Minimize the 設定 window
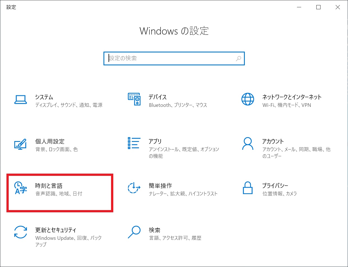348x267 pixels. pyautogui.click(x=299, y=8)
